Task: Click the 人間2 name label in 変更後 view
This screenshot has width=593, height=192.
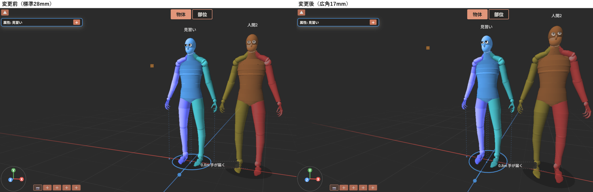Action: (557, 16)
